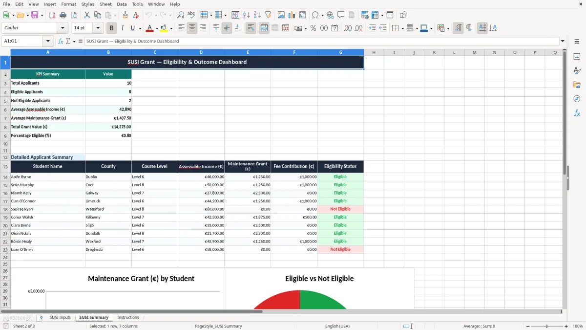Click the Clone Formatting paintbrush icon
The image size is (586, 330).
click(x=126, y=15)
